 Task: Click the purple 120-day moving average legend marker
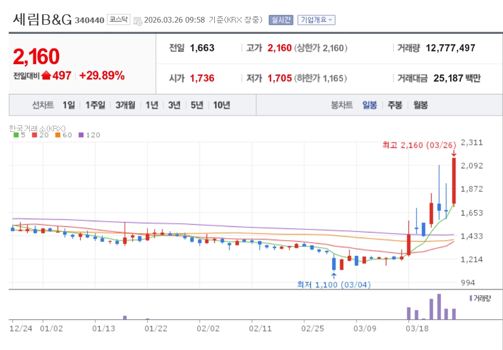81,135
